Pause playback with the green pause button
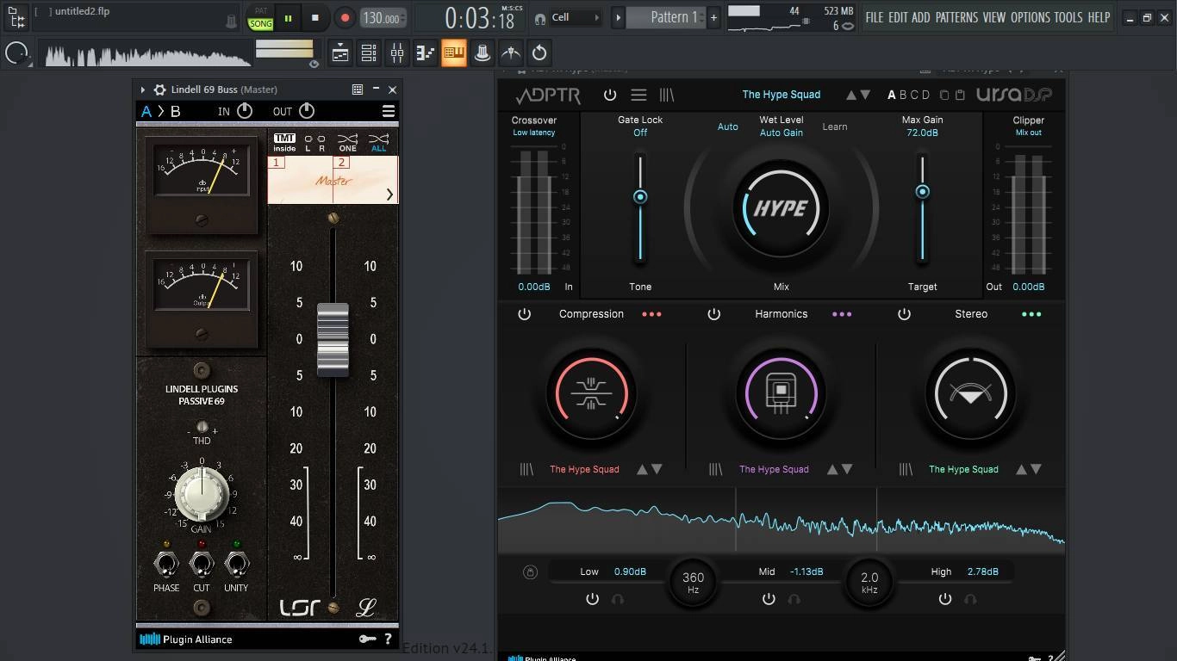Viewport: 1177px width, 661px height. 288,17
